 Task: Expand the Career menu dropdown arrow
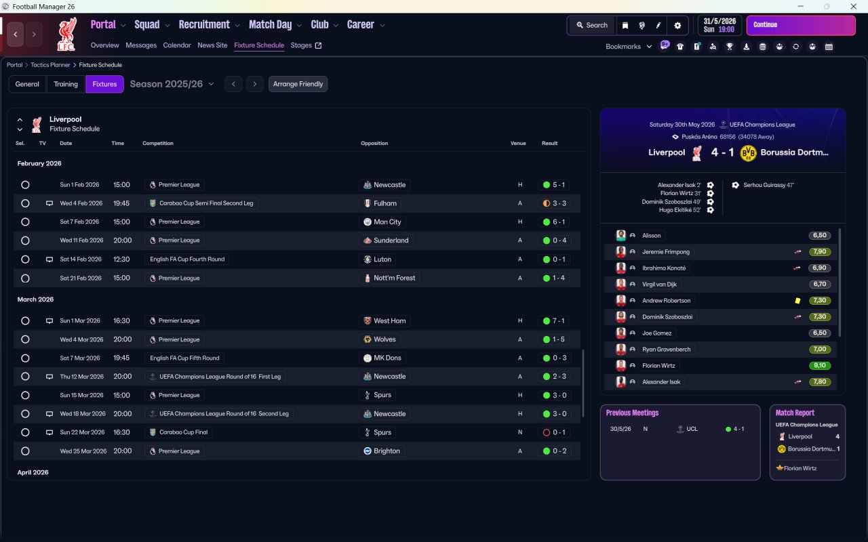(382, 26)
